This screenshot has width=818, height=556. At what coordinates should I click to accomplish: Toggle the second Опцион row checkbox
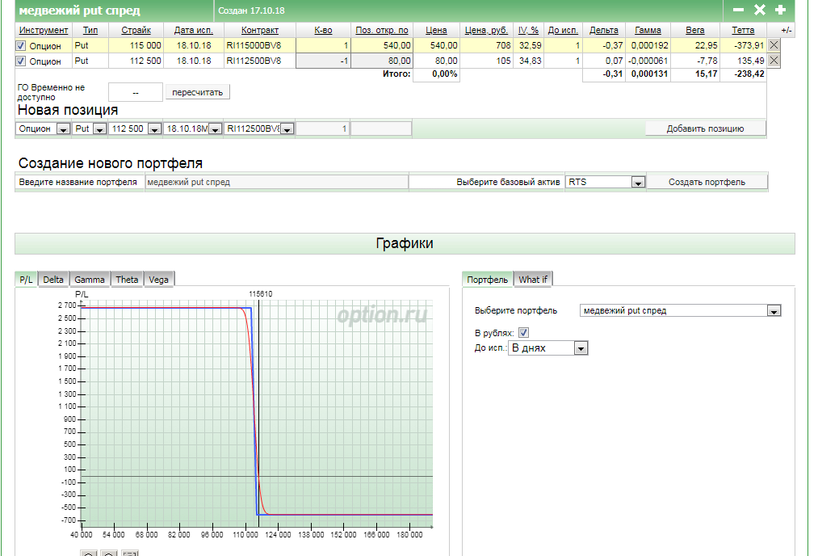(21, 61)
